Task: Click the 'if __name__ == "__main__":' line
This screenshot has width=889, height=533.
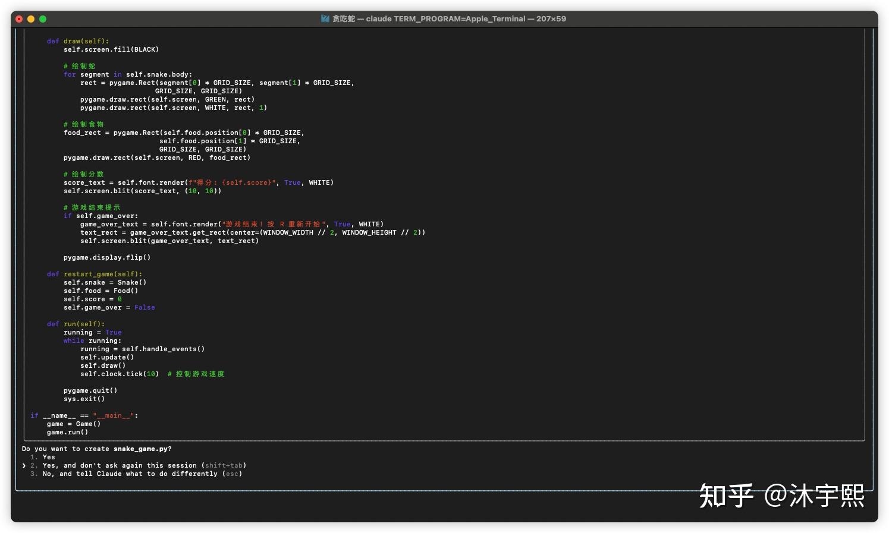Action: (84, 415)
